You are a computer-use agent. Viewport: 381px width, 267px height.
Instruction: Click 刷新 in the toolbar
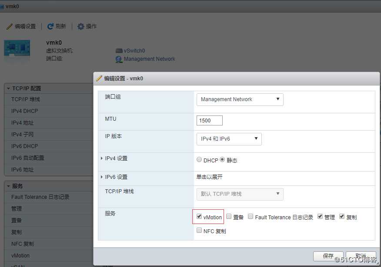61,26
